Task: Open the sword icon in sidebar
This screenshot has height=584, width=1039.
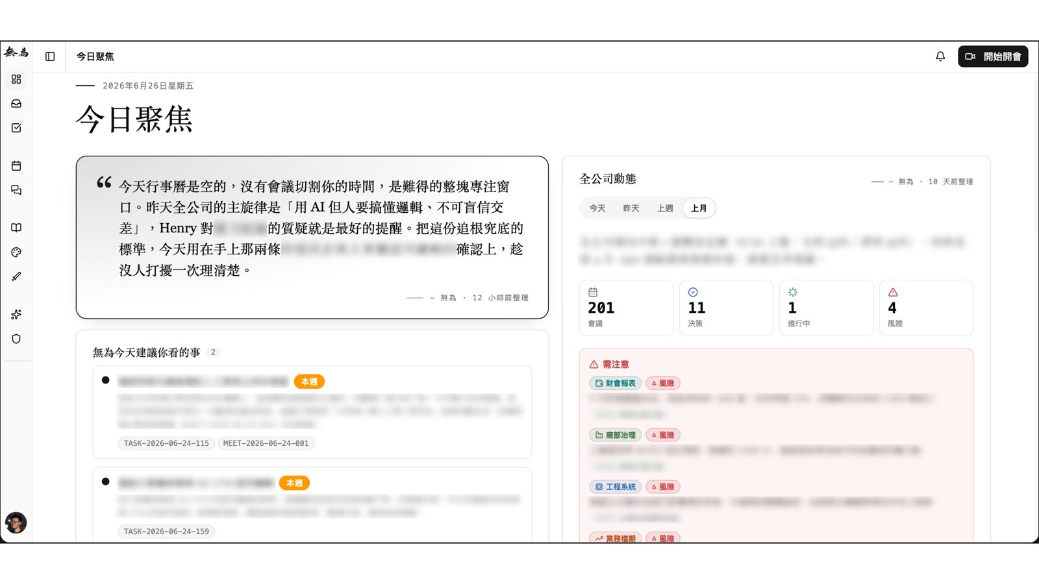Action: coord(16,276)
